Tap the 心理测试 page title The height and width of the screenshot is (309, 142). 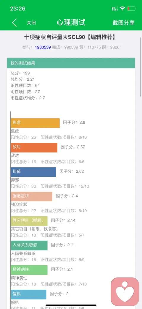[71, 23]
